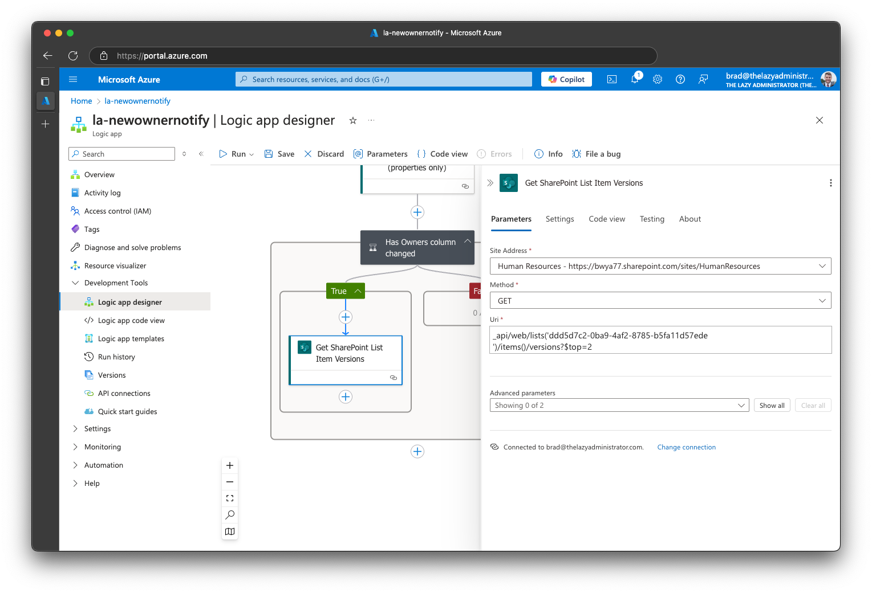Open the Site Address dropdown
The width and height of the screenshot is (872, 593).
pos(660,266)
